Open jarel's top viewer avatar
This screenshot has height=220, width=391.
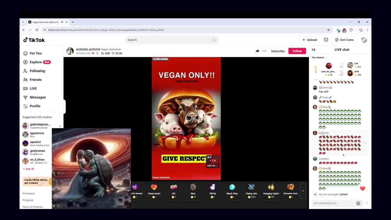pos(350,73)
